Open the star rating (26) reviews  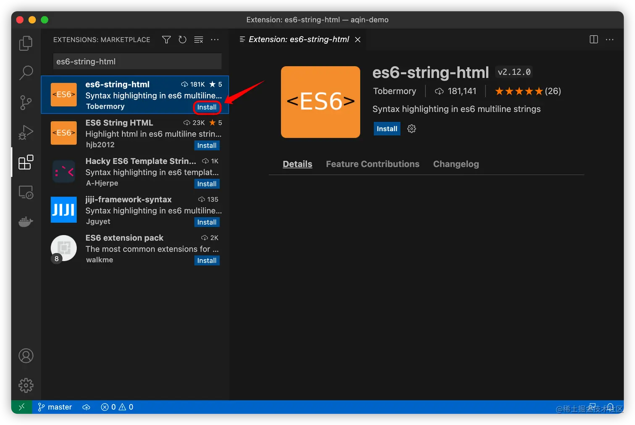[528, 91]
